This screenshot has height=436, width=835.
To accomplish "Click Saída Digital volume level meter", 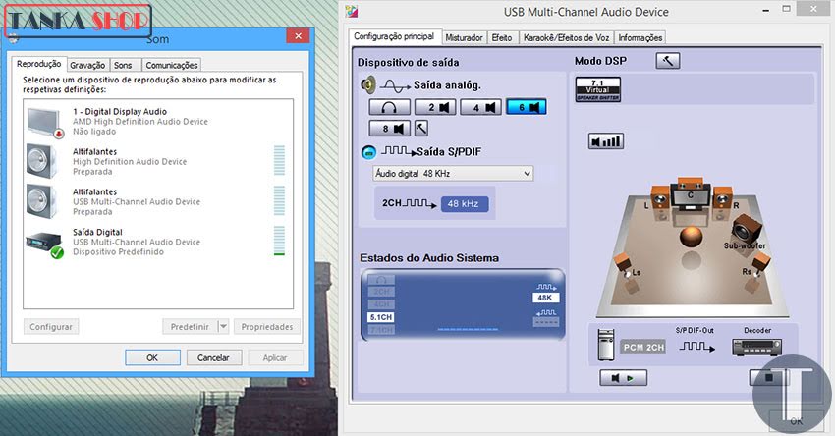I will (x=279, y=241).
